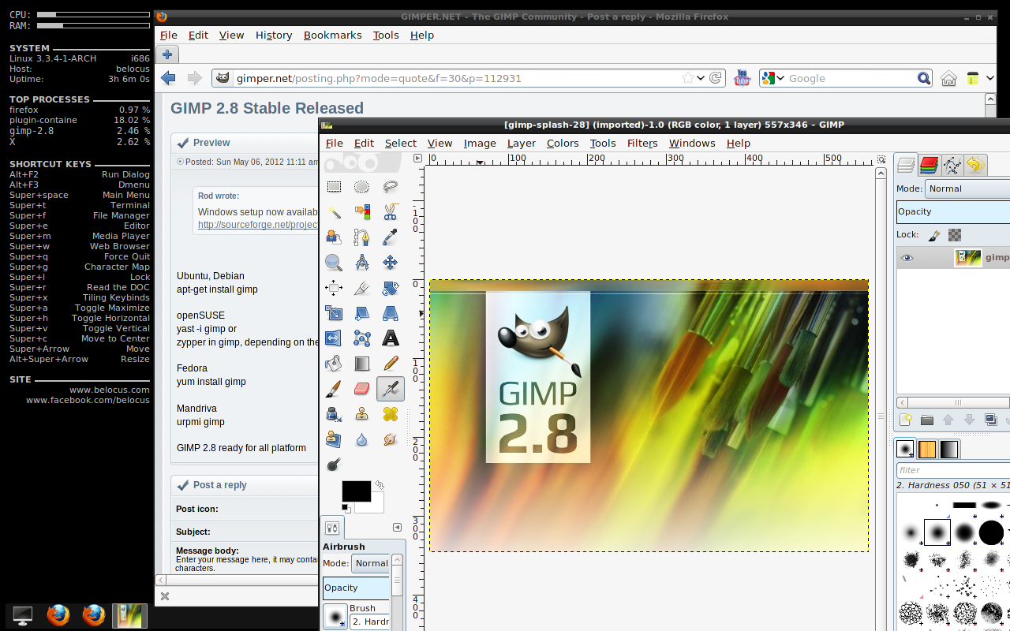The height and width of the screenshot is (631, 1010).
Task: Open the Filters menu in GIMP
Action: click(642, 143)
